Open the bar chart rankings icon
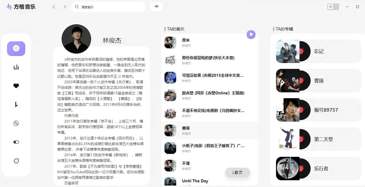The height and width of the screenshot is (187, 365). click(16, 67)
